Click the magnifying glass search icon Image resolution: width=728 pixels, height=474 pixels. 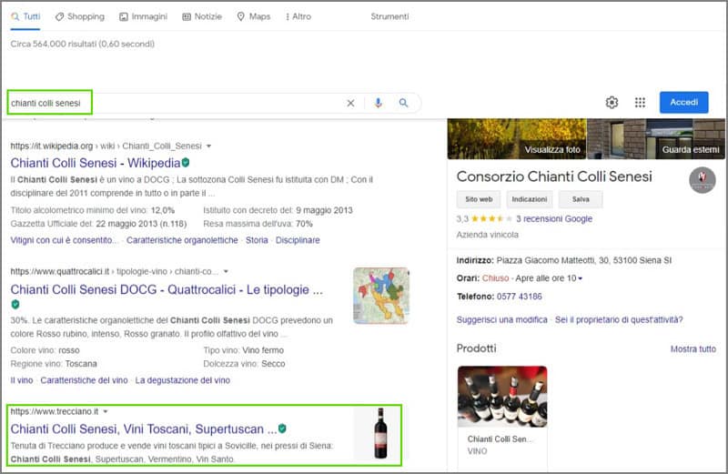[x=403, y=103]
